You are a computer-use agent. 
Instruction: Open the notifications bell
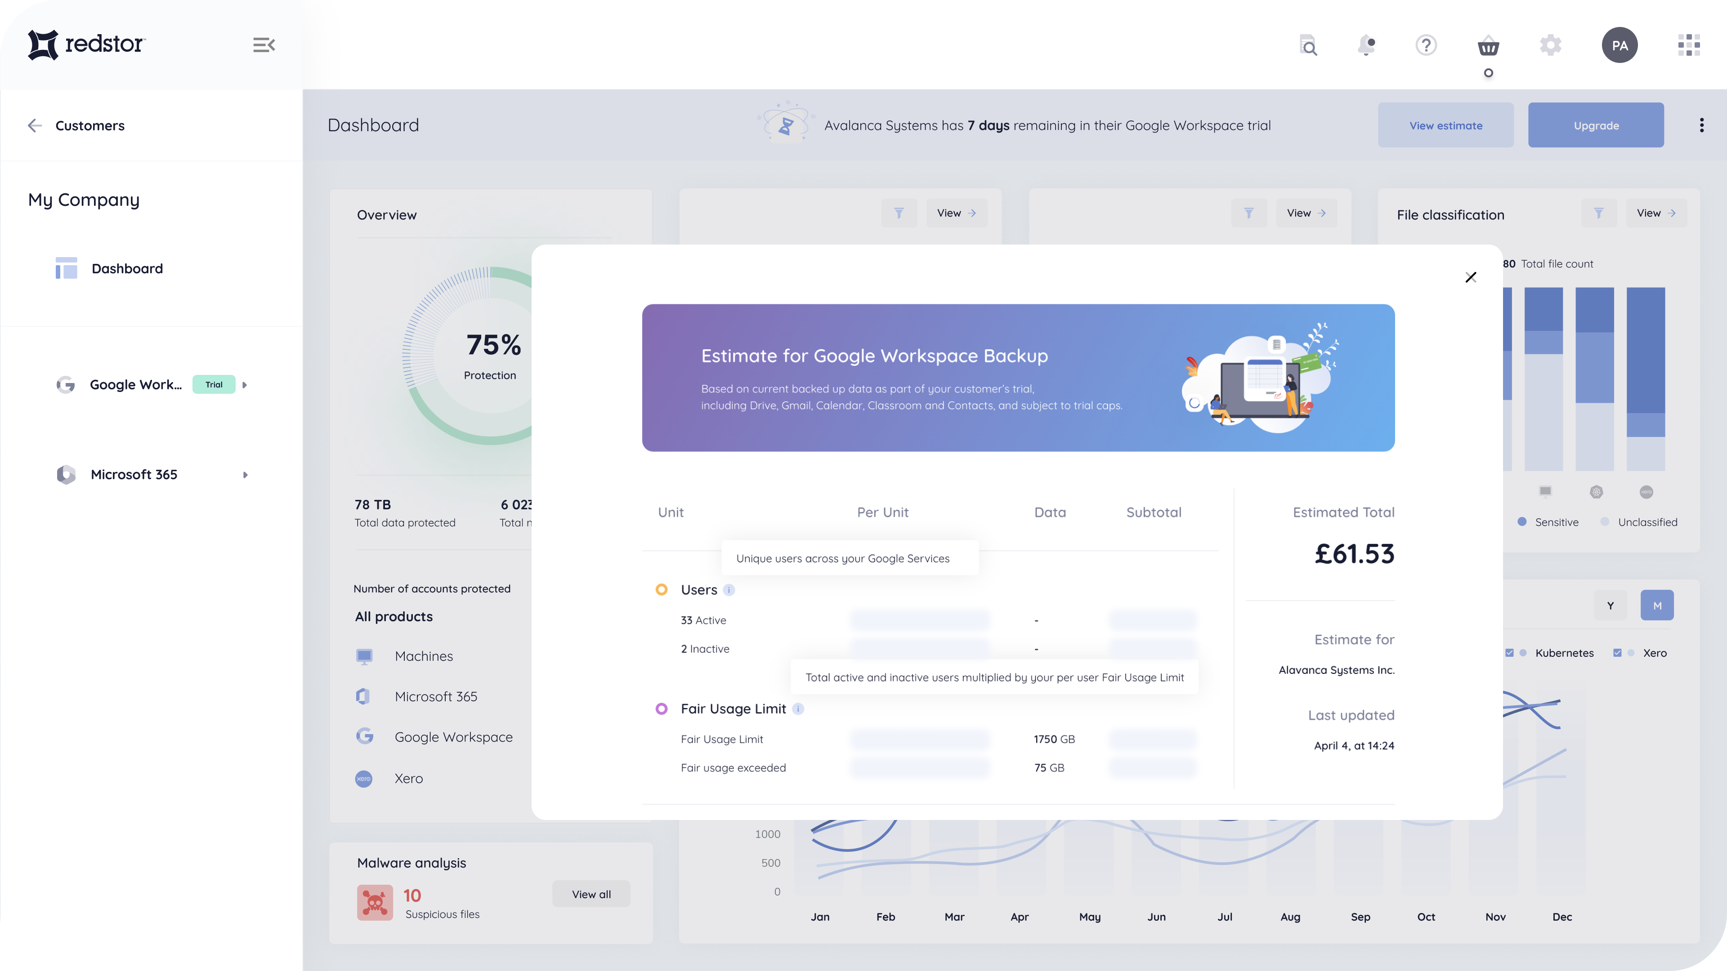1366,45
